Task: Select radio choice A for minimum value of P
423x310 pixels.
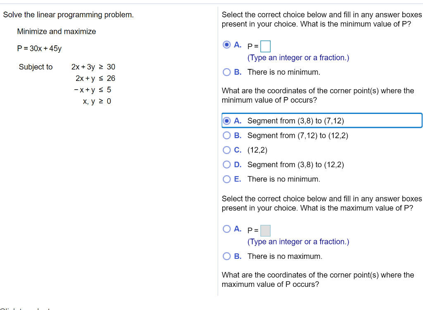Action: point(227,45)
